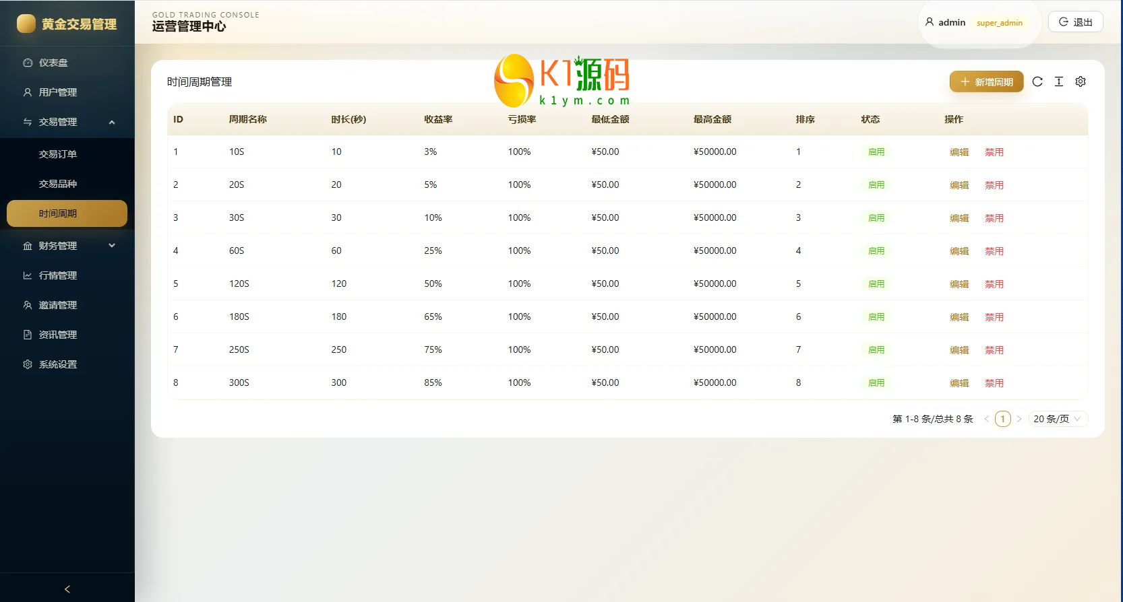Click the admin username text
The width and height of the screenshot is (1123, 602).
pyautogui.click(x=952, y=22)
